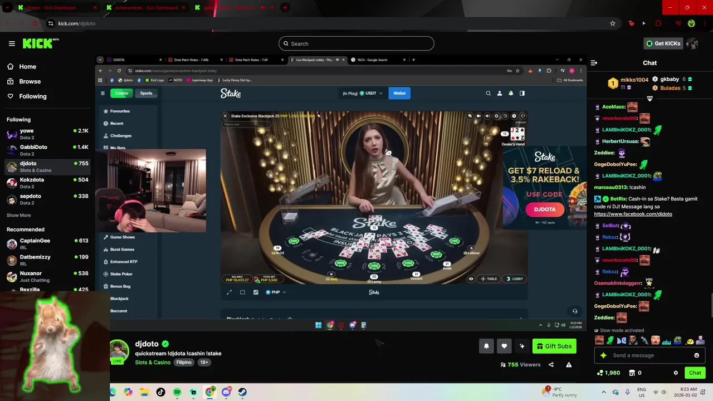Show hidden system tray icons
The height and width of the screenshot is (401, 713).
(x=604, y=392)
